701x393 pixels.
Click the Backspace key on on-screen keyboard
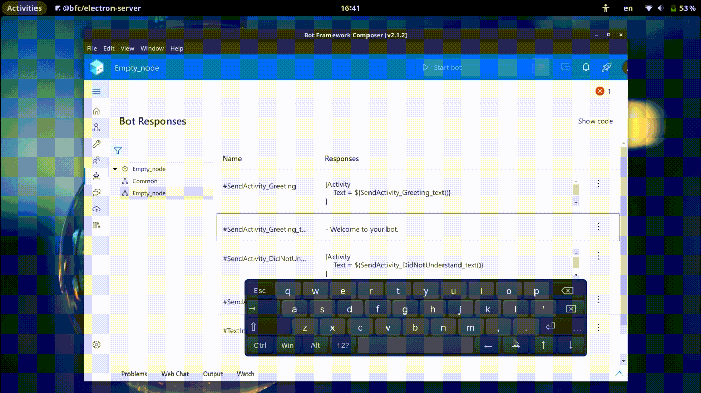567,291
